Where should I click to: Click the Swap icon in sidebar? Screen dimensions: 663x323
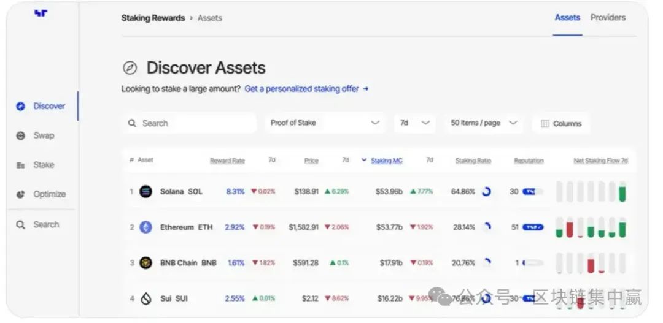click(21, 135)
